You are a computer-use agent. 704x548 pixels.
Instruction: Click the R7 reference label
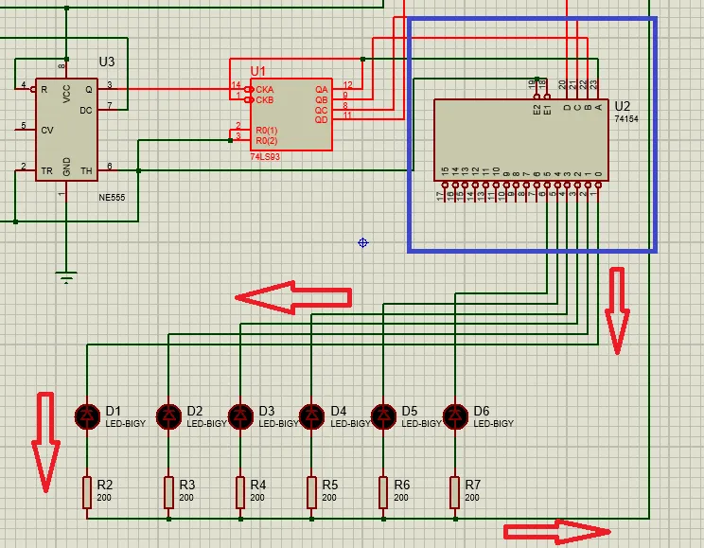(473, 486)
